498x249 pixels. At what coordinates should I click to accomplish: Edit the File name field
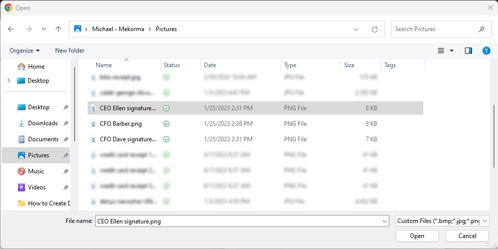(x=238, y=221)
